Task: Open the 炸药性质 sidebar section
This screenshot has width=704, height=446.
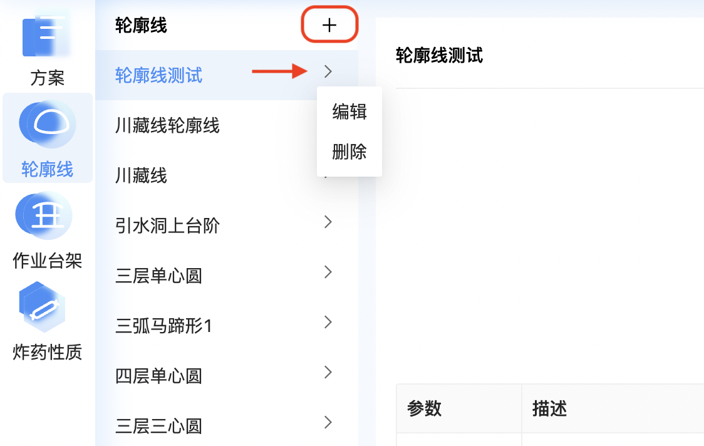Action: pos(47,321)
